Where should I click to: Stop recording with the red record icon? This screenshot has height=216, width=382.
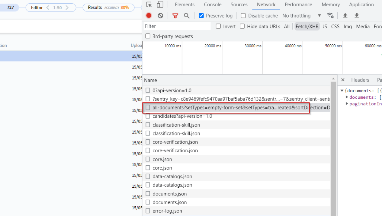point(149,16)
